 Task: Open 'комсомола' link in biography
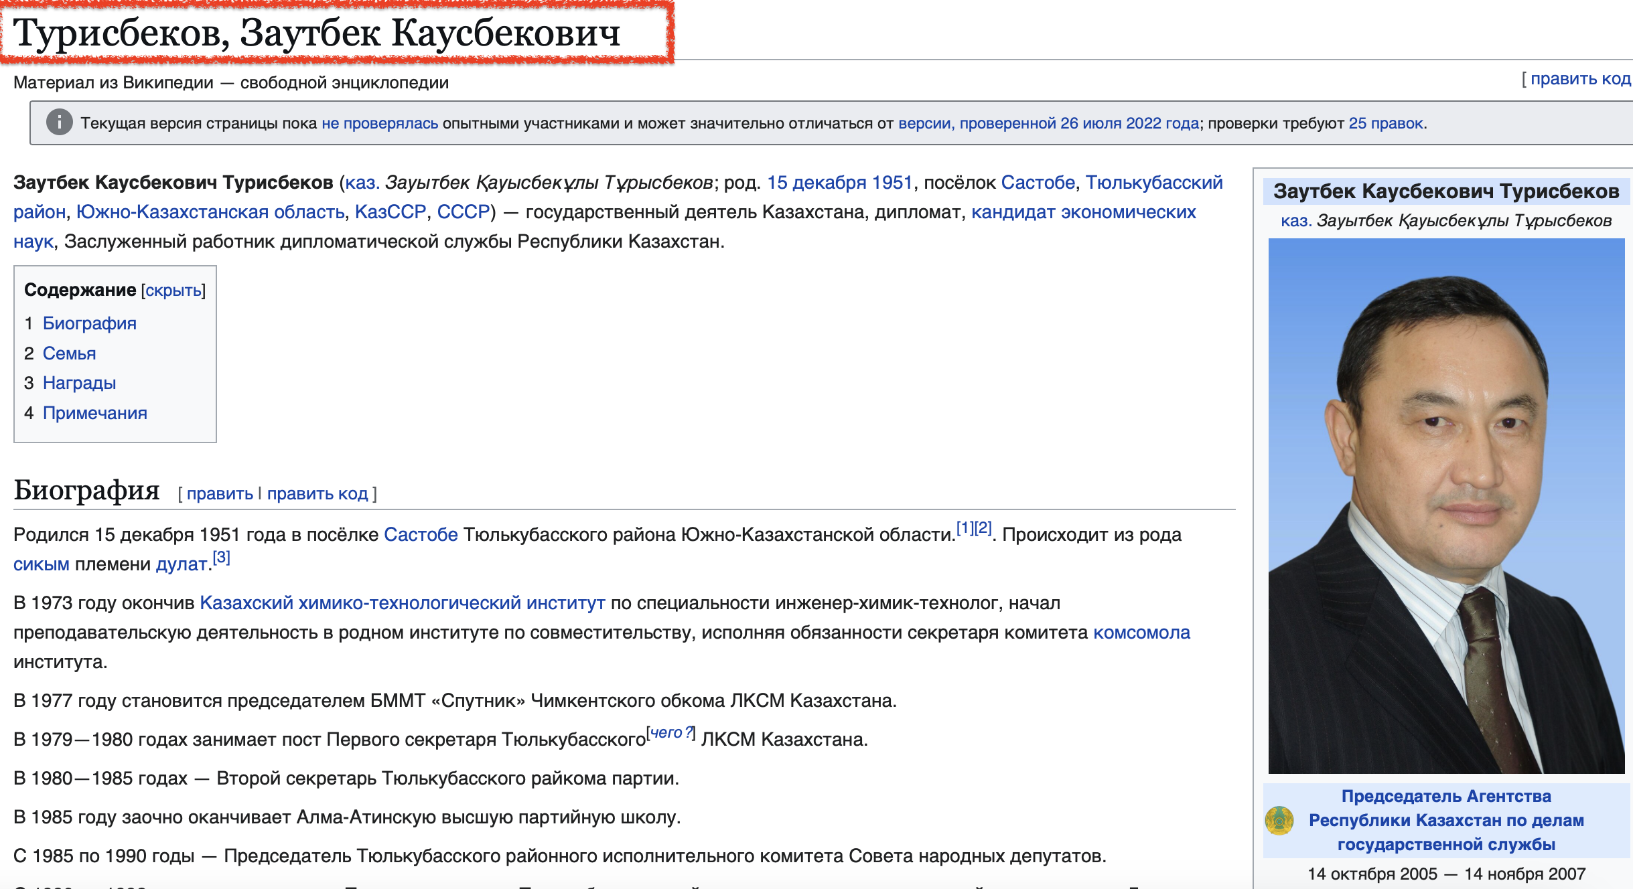pyautogui.click(x=1141, y=633)
